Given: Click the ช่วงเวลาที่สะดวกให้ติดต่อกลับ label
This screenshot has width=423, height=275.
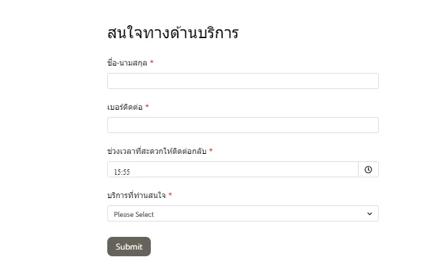Looking at the screenshot, I should point(157,151).
